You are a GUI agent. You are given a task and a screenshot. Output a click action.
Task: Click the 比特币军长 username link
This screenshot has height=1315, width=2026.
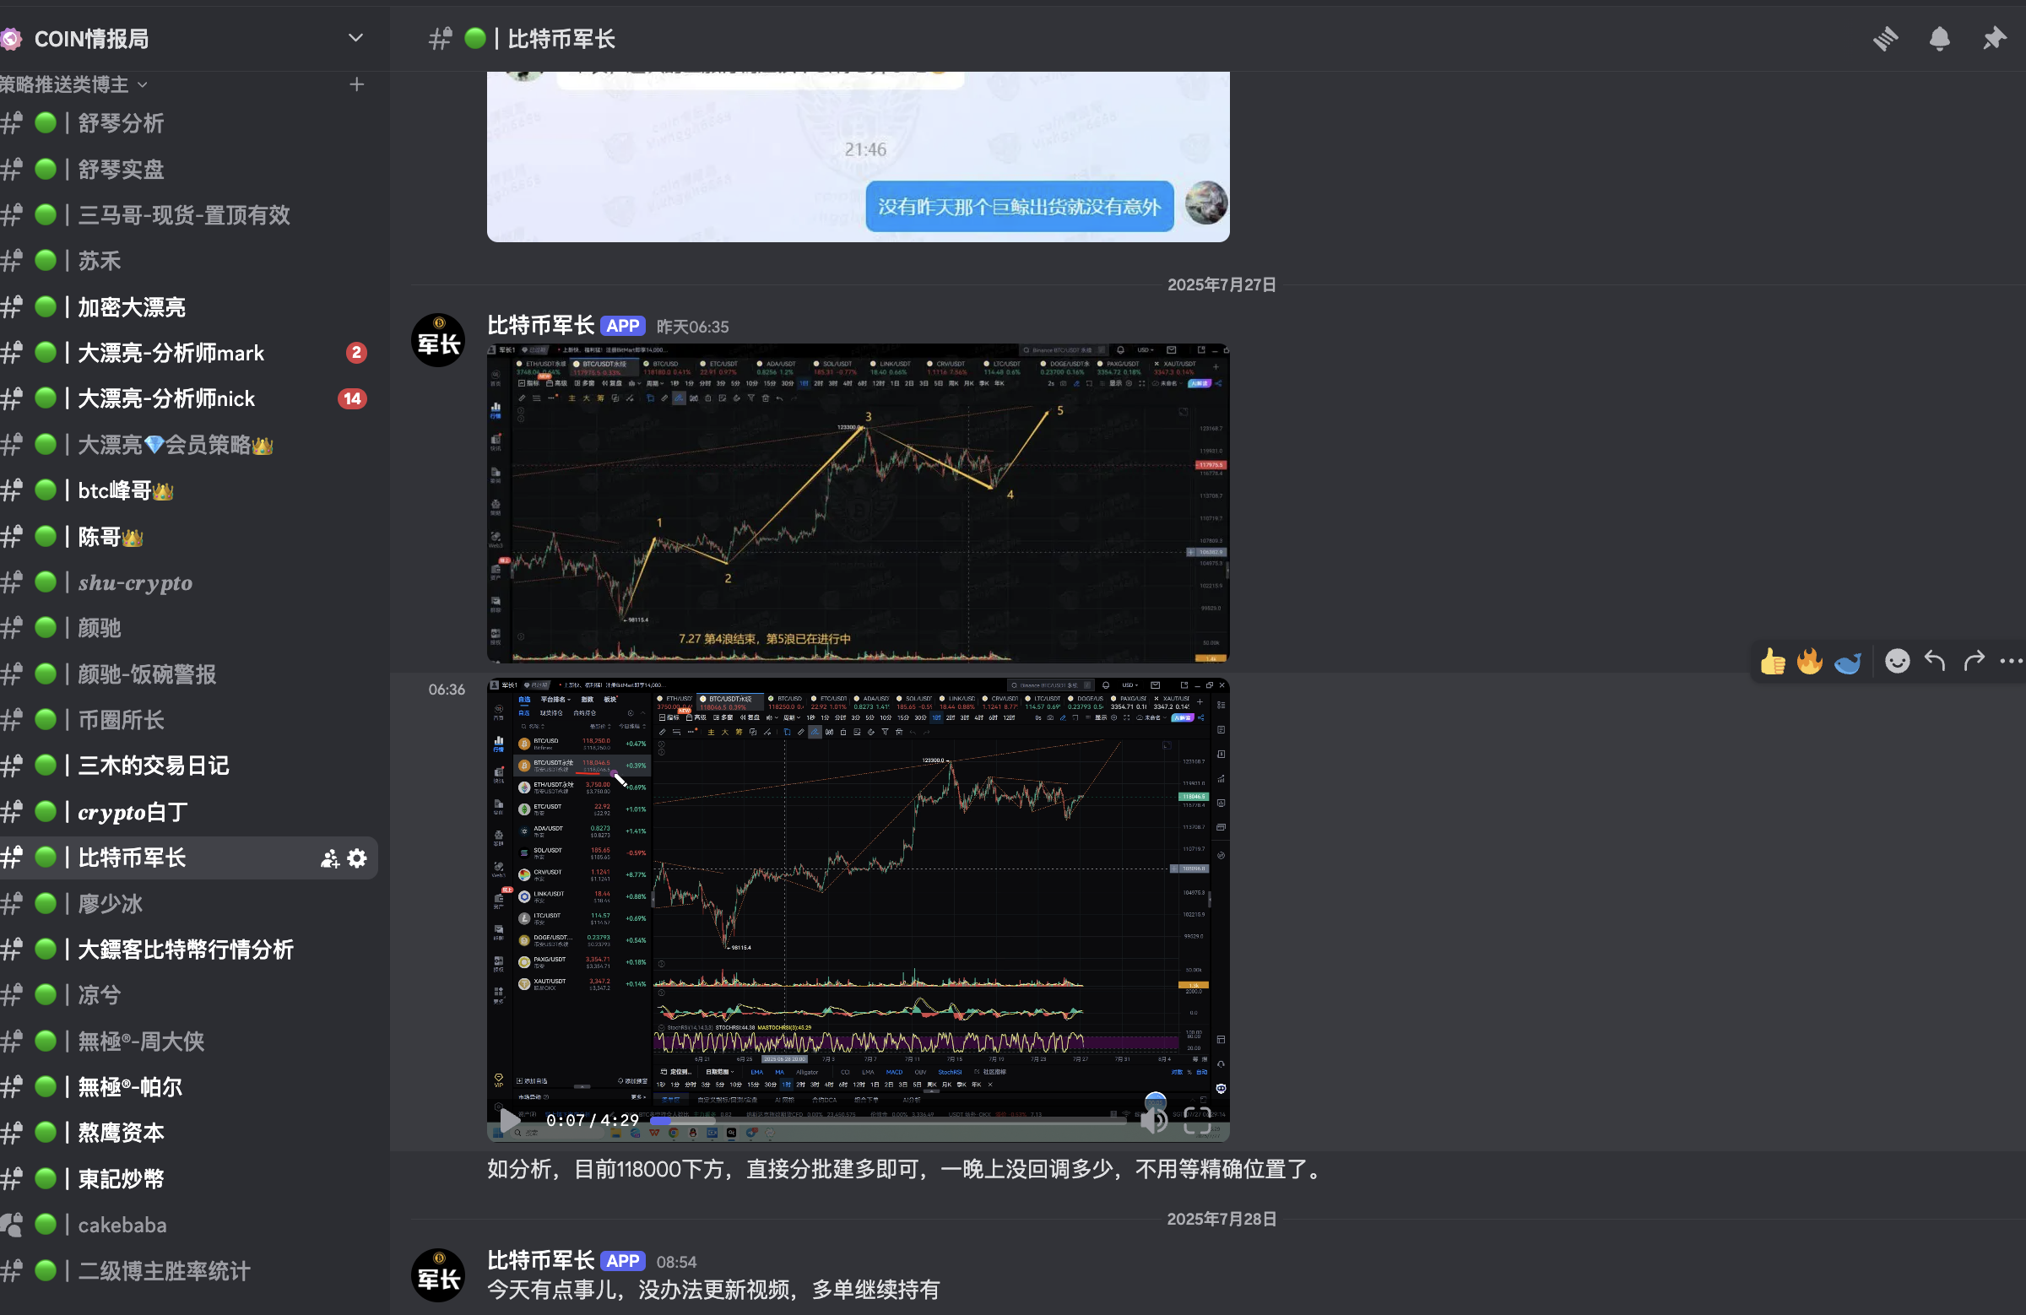click(x=539, y=325)
